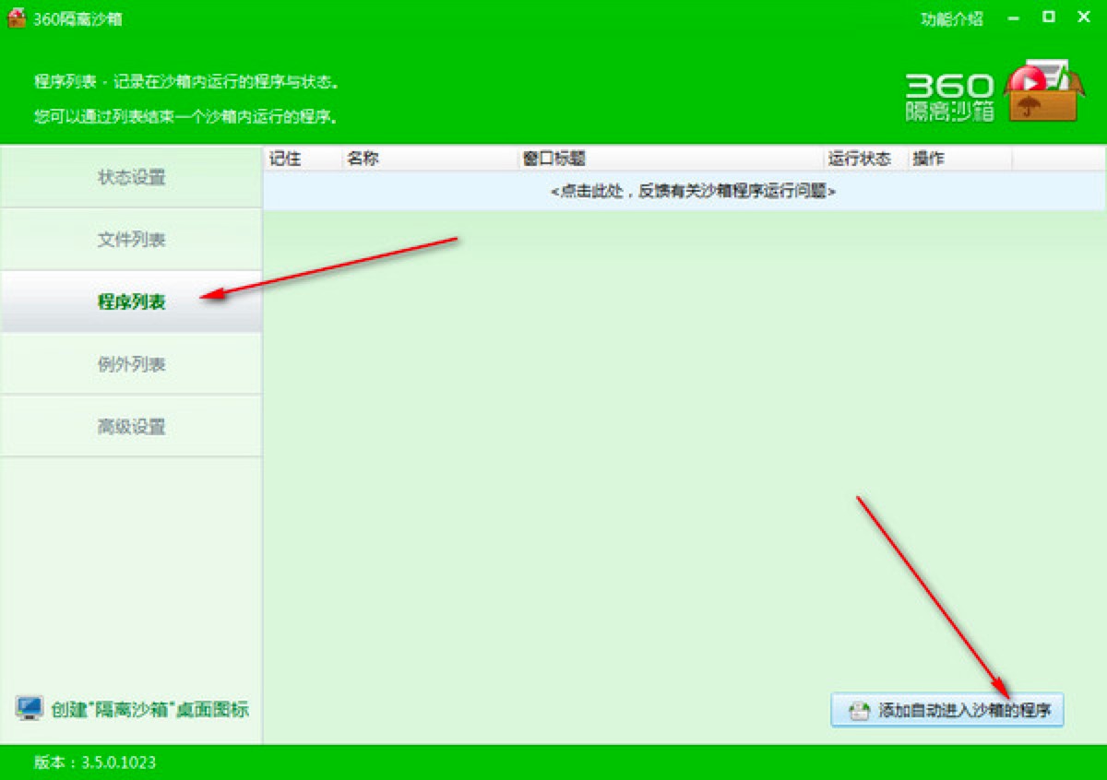The width and height of the screenshot is (1107, 780).
Task: Click 添加自动进入沙箱的程序 button
Action: coord(947,711)
